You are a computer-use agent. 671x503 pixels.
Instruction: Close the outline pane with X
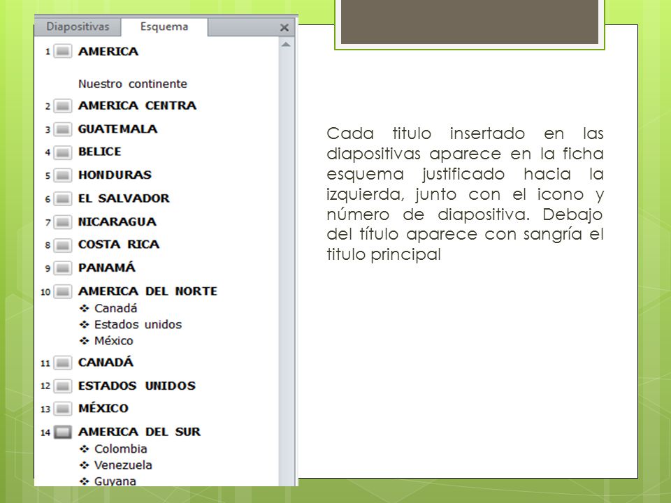[284, 28]
